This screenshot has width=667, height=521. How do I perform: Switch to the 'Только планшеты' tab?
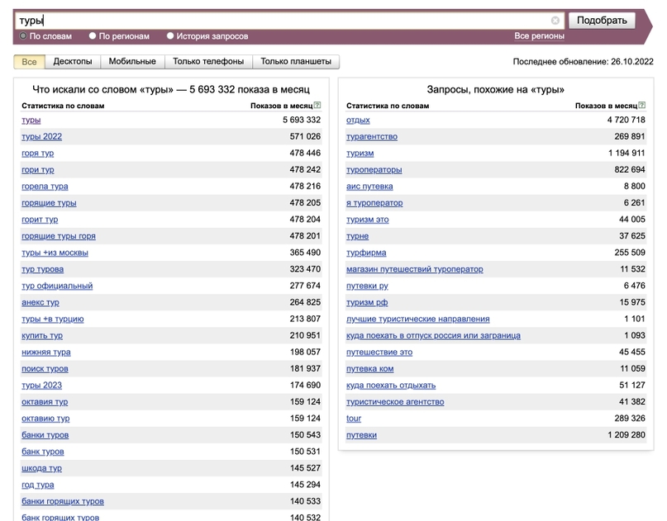tap(296, 62)
